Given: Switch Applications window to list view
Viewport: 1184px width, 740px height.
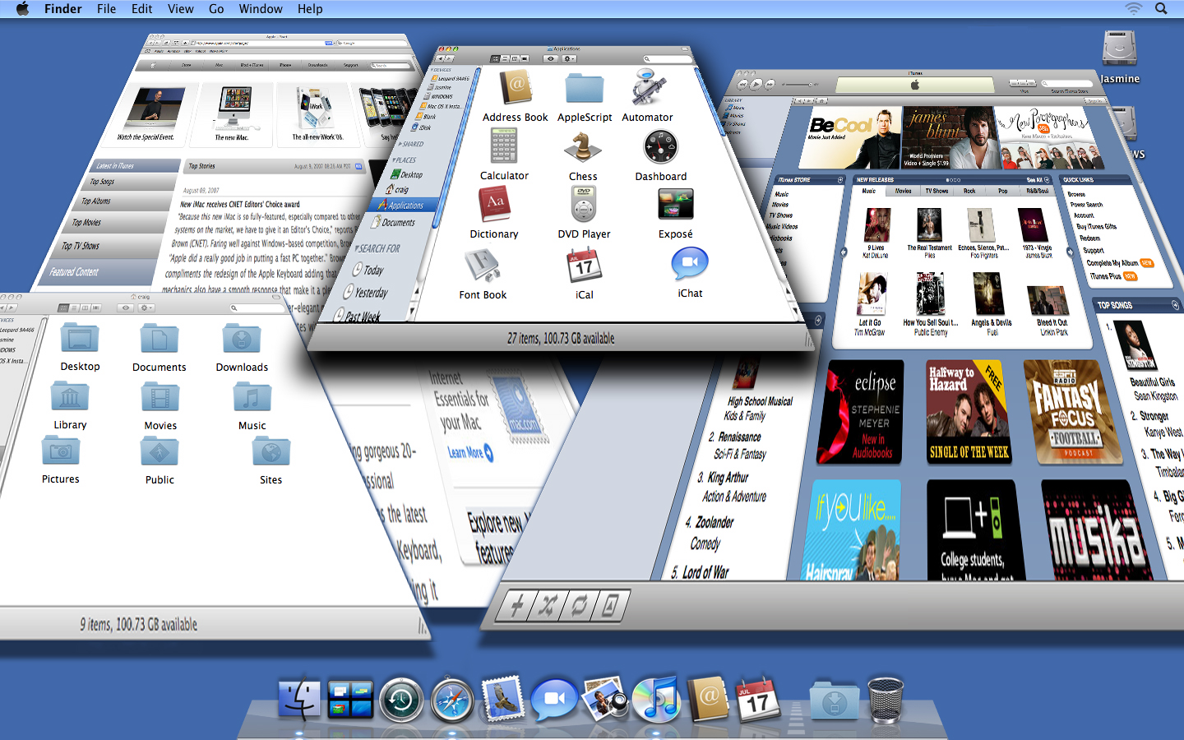Looking at the screenshot, I should click(x=503, y=59).
